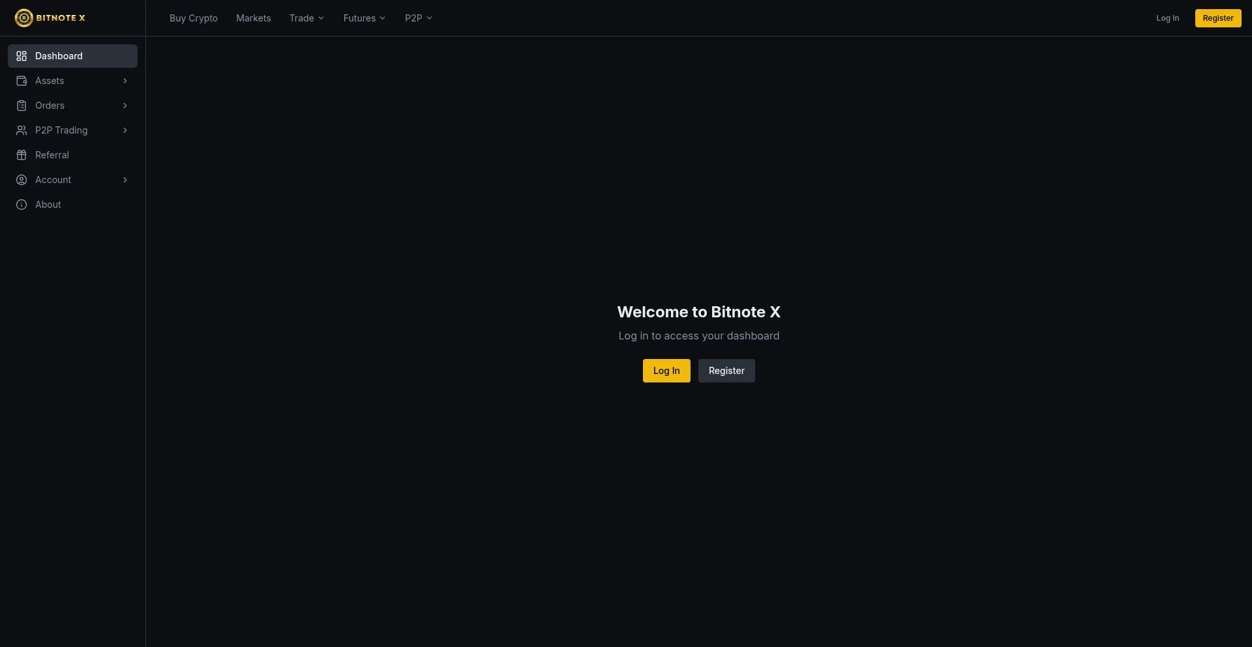Open the Futures dropdown arrow in the top nav

pos(383,18)
